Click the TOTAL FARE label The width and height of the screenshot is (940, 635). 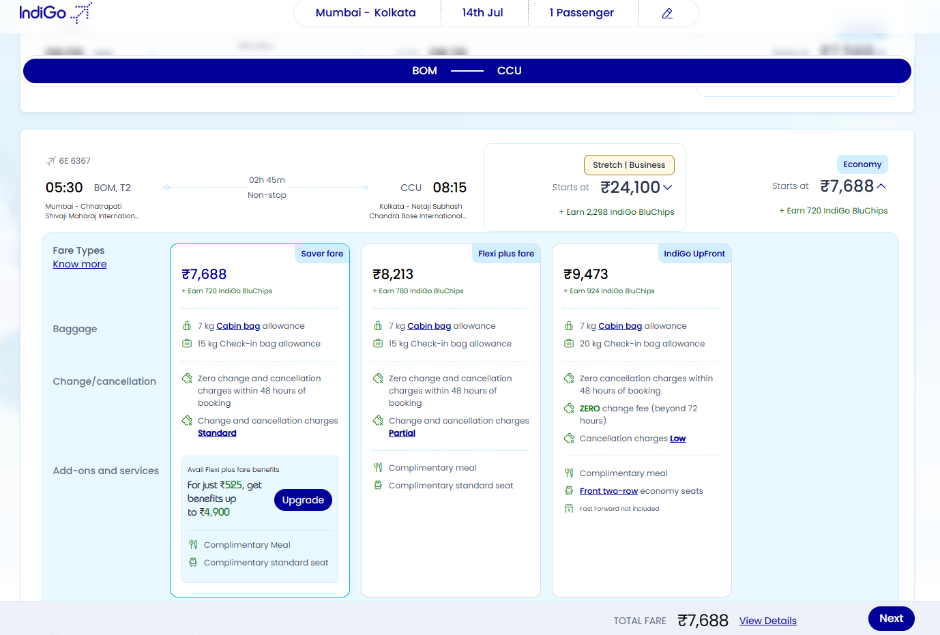pos(640,621)
